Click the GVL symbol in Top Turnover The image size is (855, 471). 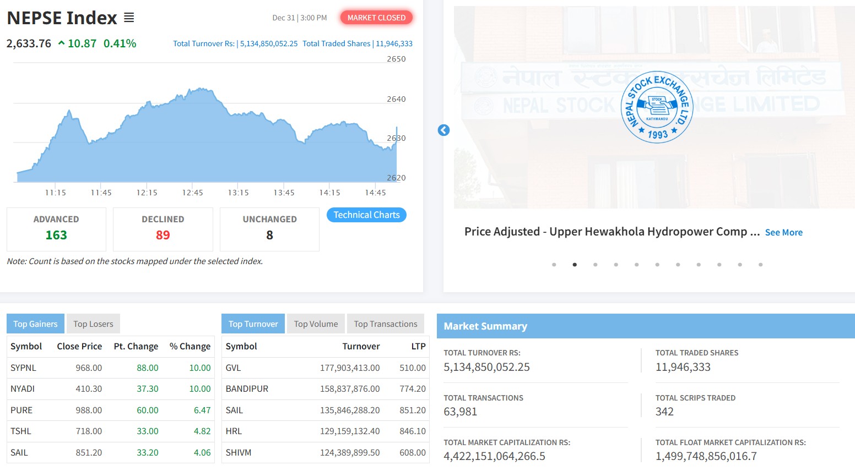click(x=233, y=368)
